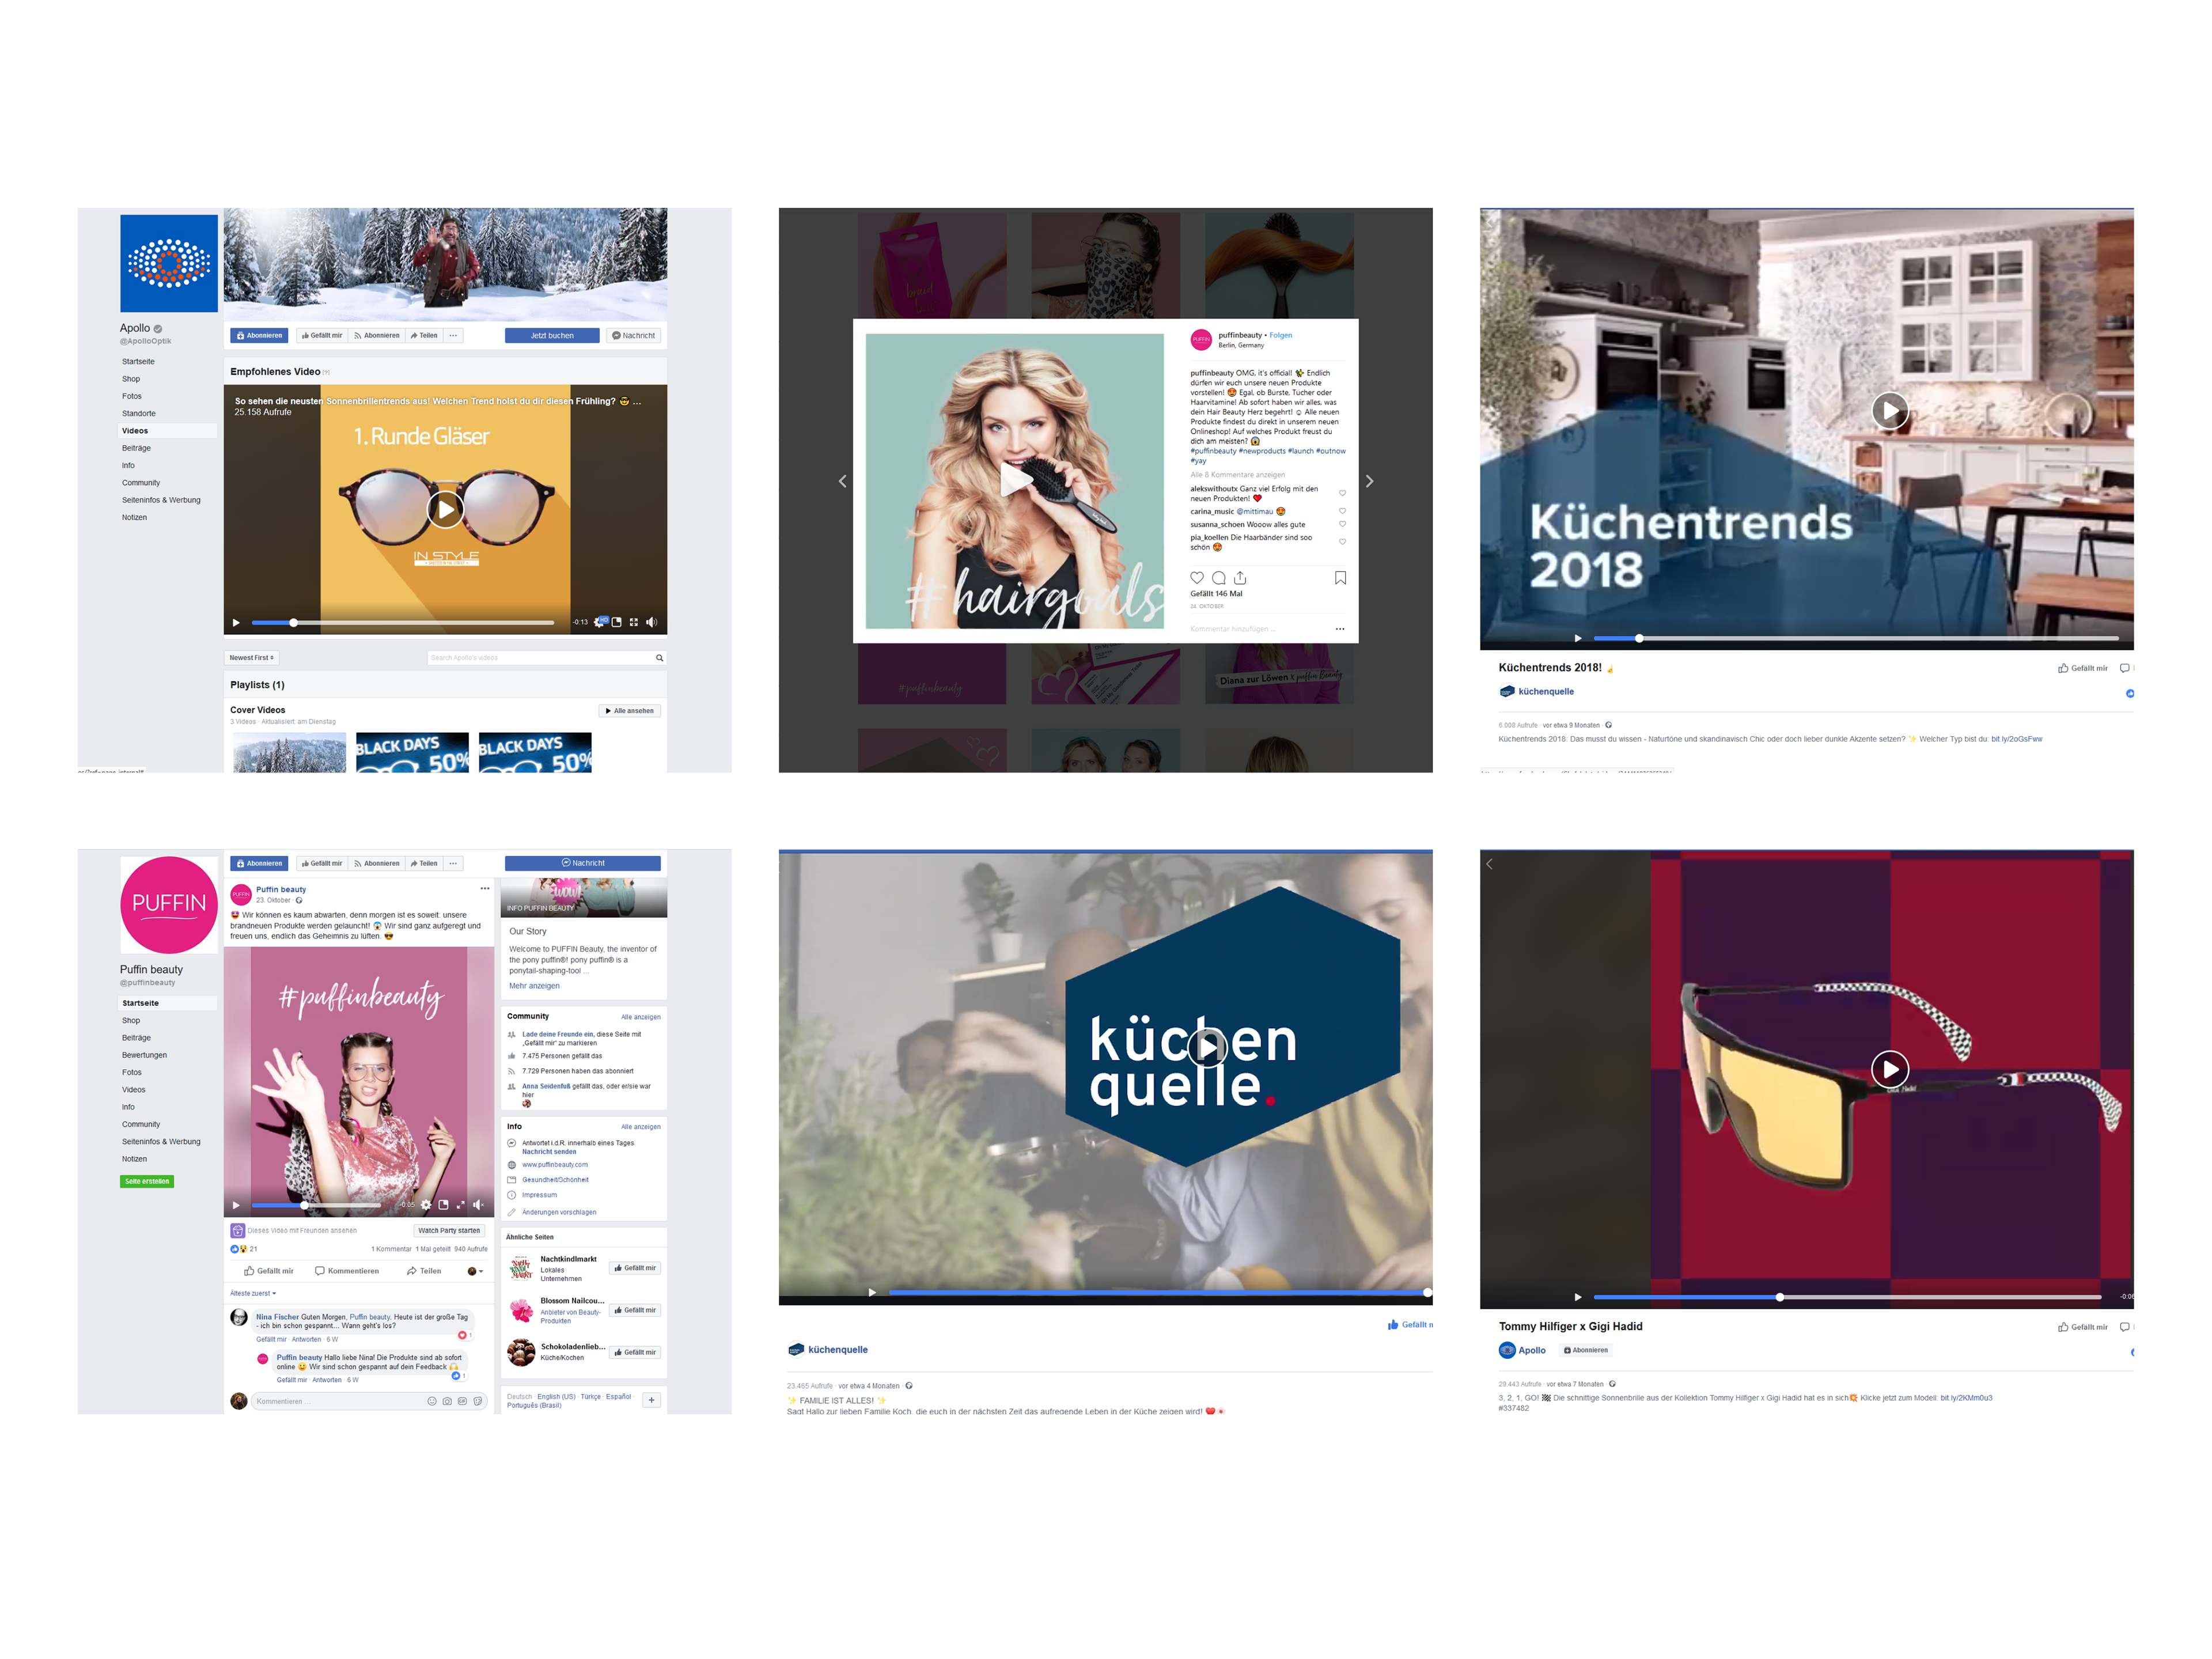Click emoji icon in Kommentieren field
The image size is (2212, 1659).
(x=432, y=1401)
